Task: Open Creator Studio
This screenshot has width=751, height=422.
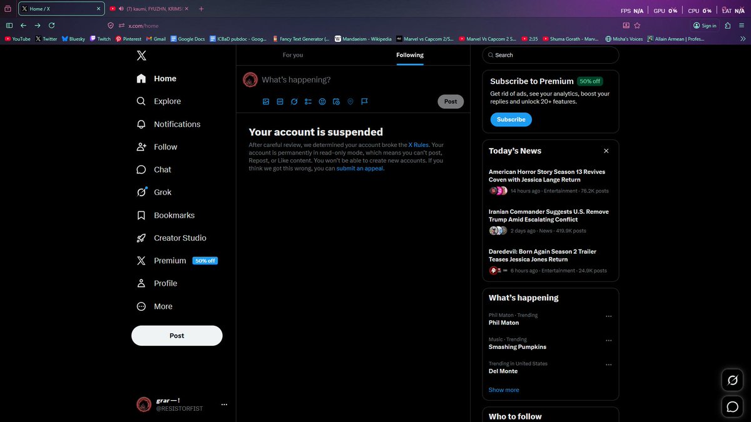Action: point(171,238)
